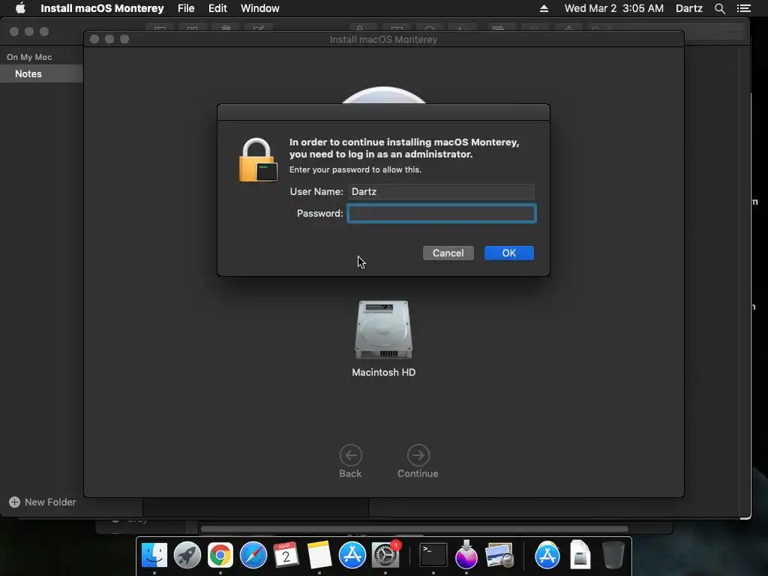Go Back in the installer
The width and height of the screenshot is (768, 576).
pyautogui.click(x=351, y=461)
